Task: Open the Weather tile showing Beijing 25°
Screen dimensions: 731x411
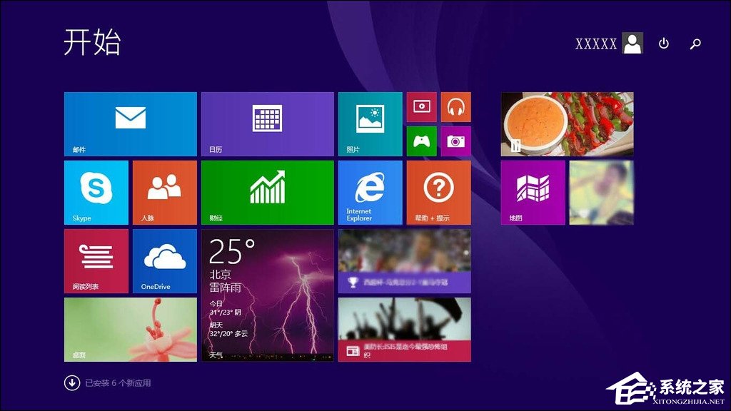Action: pos(267,294)
